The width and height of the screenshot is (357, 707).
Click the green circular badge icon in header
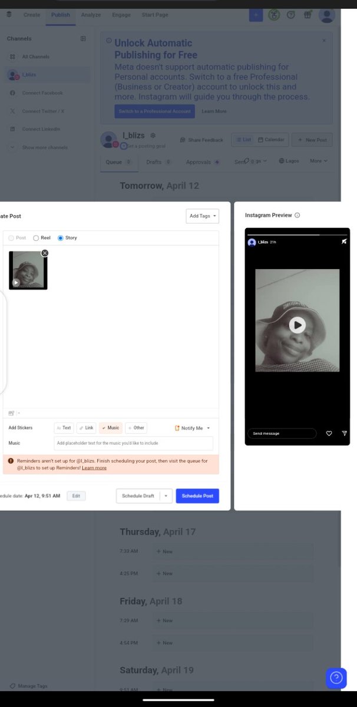coord(273,15)
